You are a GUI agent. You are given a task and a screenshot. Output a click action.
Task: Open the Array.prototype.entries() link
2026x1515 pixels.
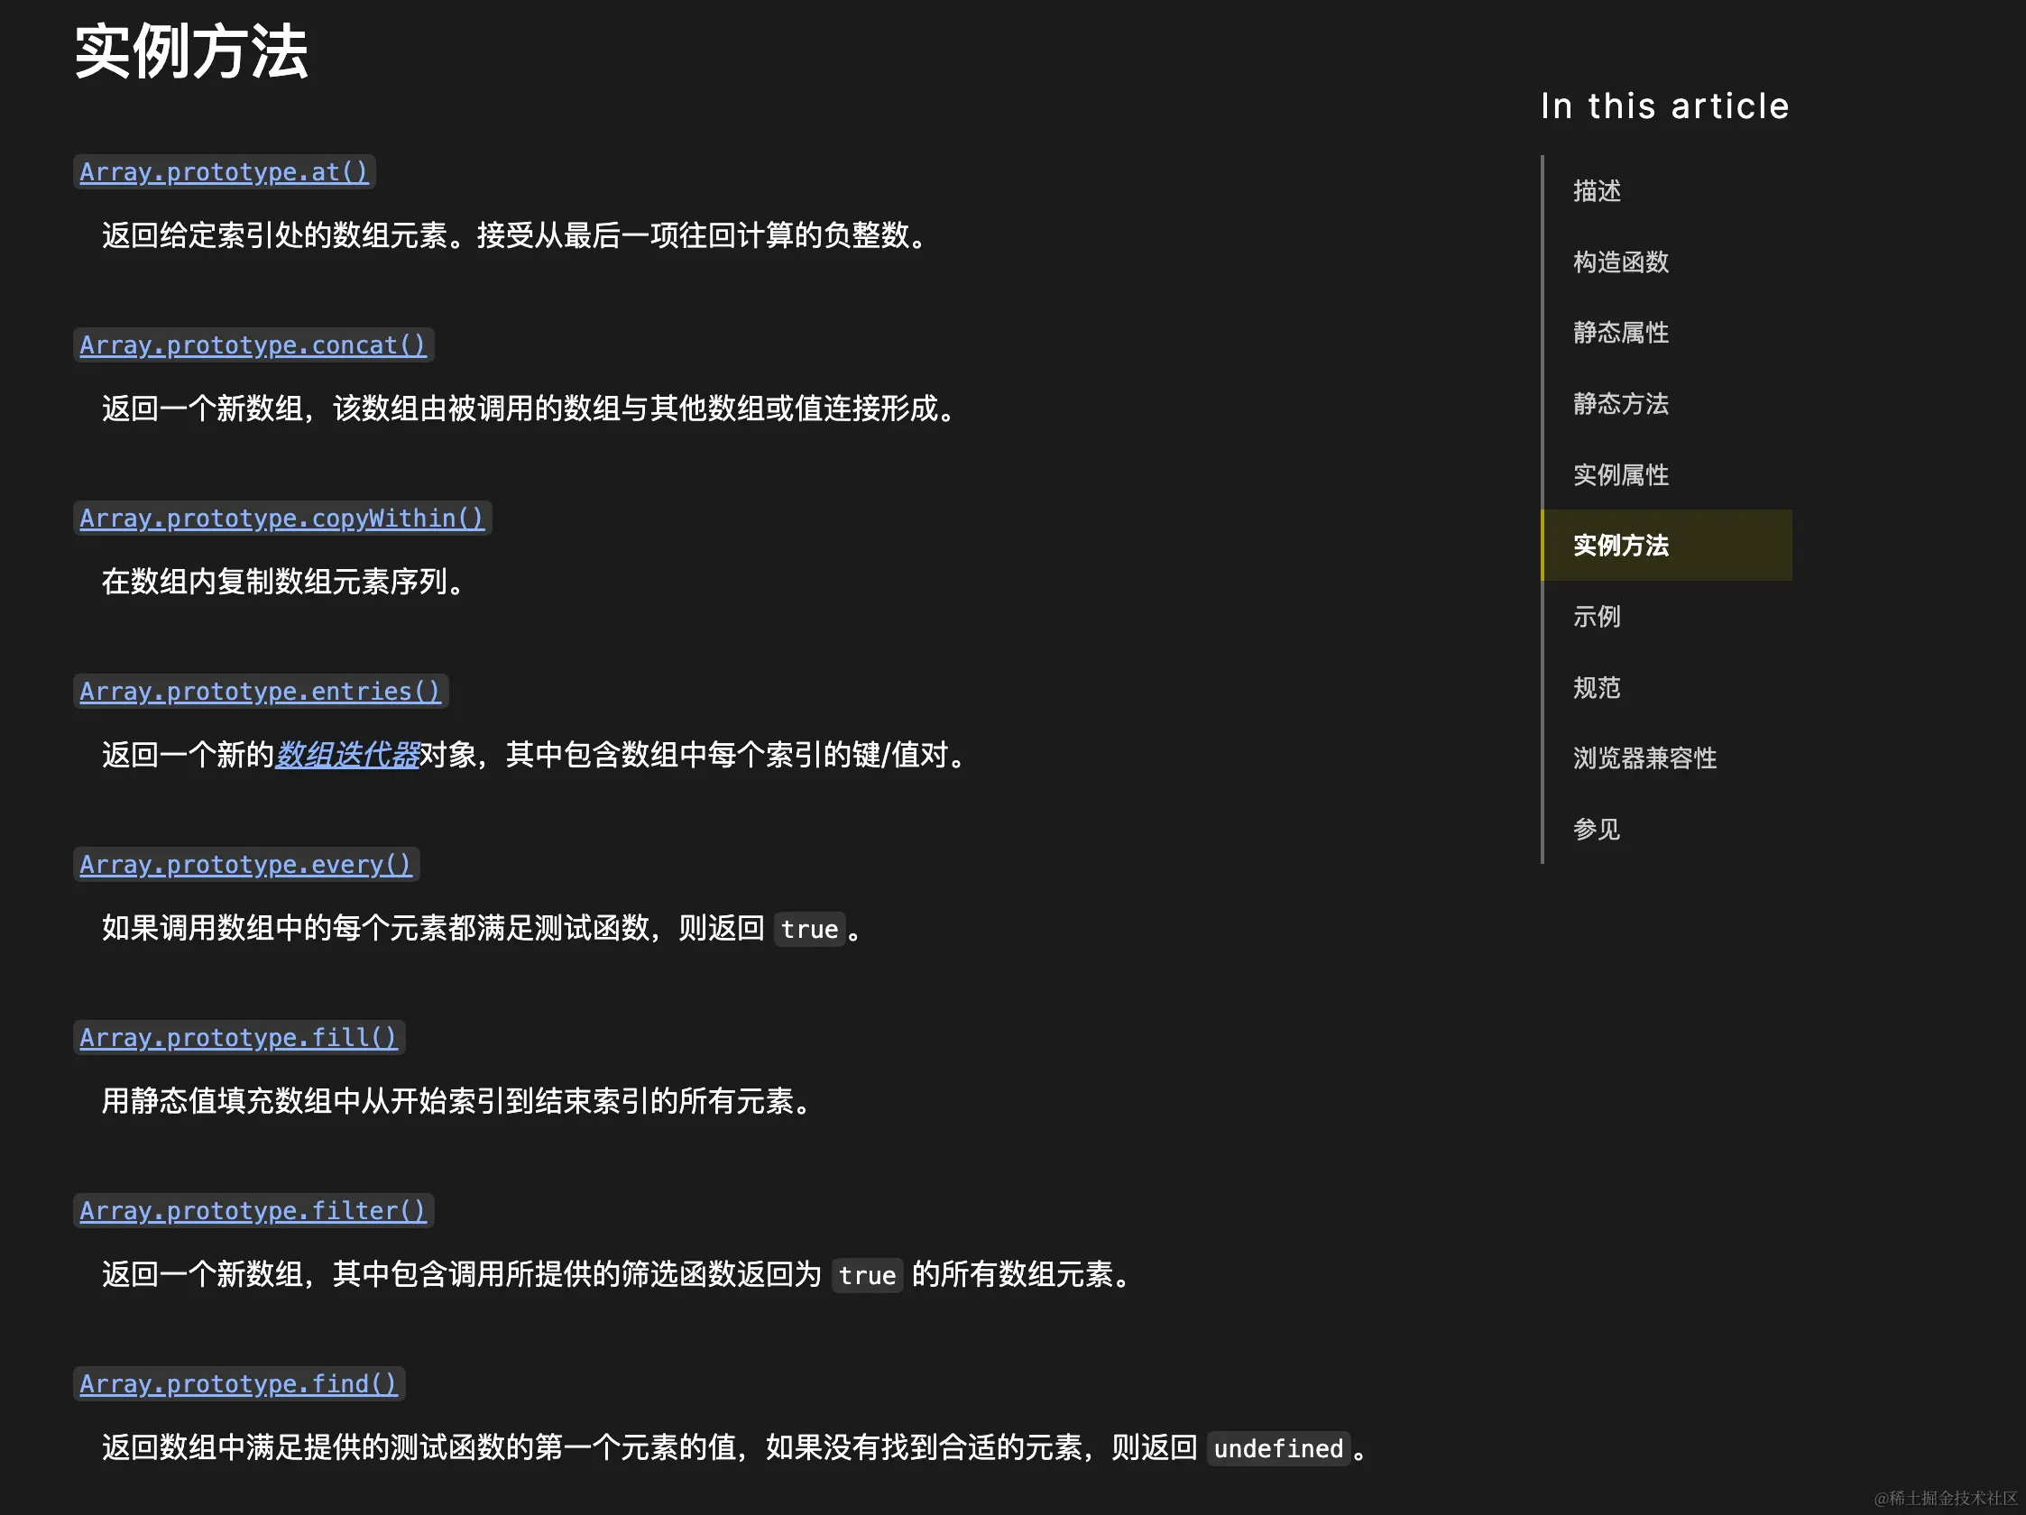(x=260, y=691)
